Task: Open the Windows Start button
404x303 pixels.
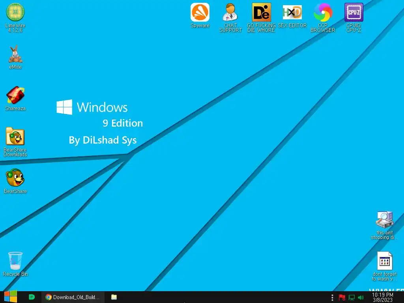Action: point(11,297)
